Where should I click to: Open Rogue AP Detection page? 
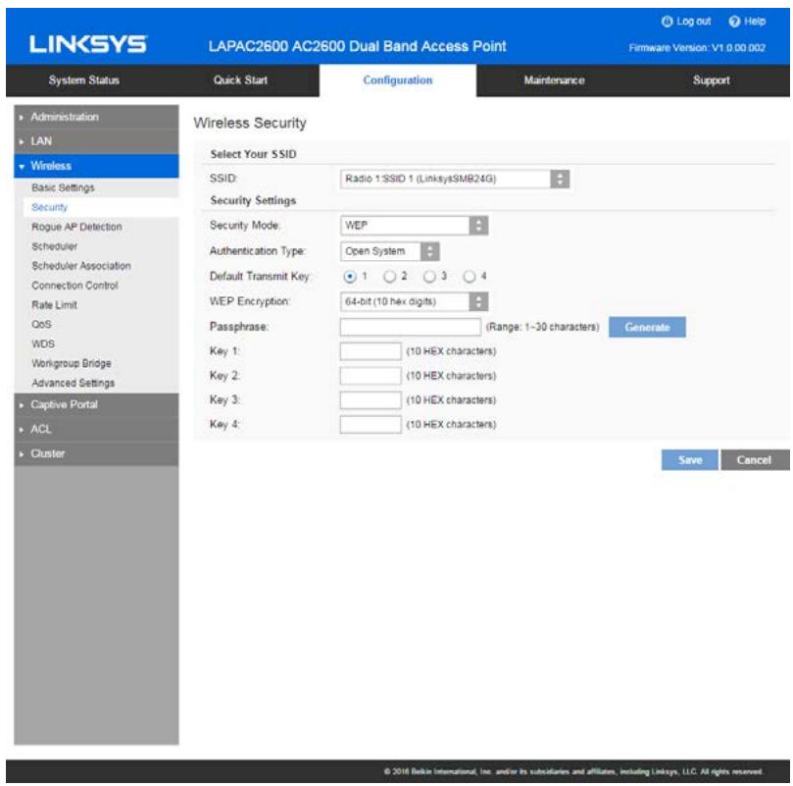76,227
